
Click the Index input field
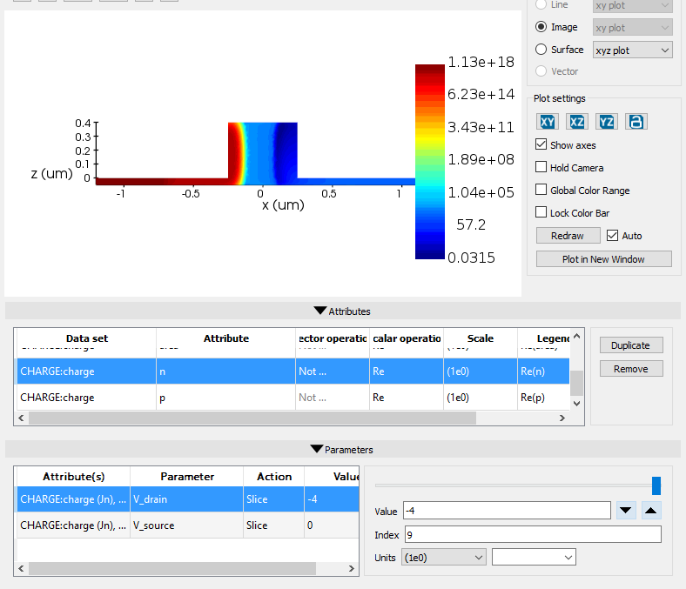pyautogui.click(x=533, y=534)
